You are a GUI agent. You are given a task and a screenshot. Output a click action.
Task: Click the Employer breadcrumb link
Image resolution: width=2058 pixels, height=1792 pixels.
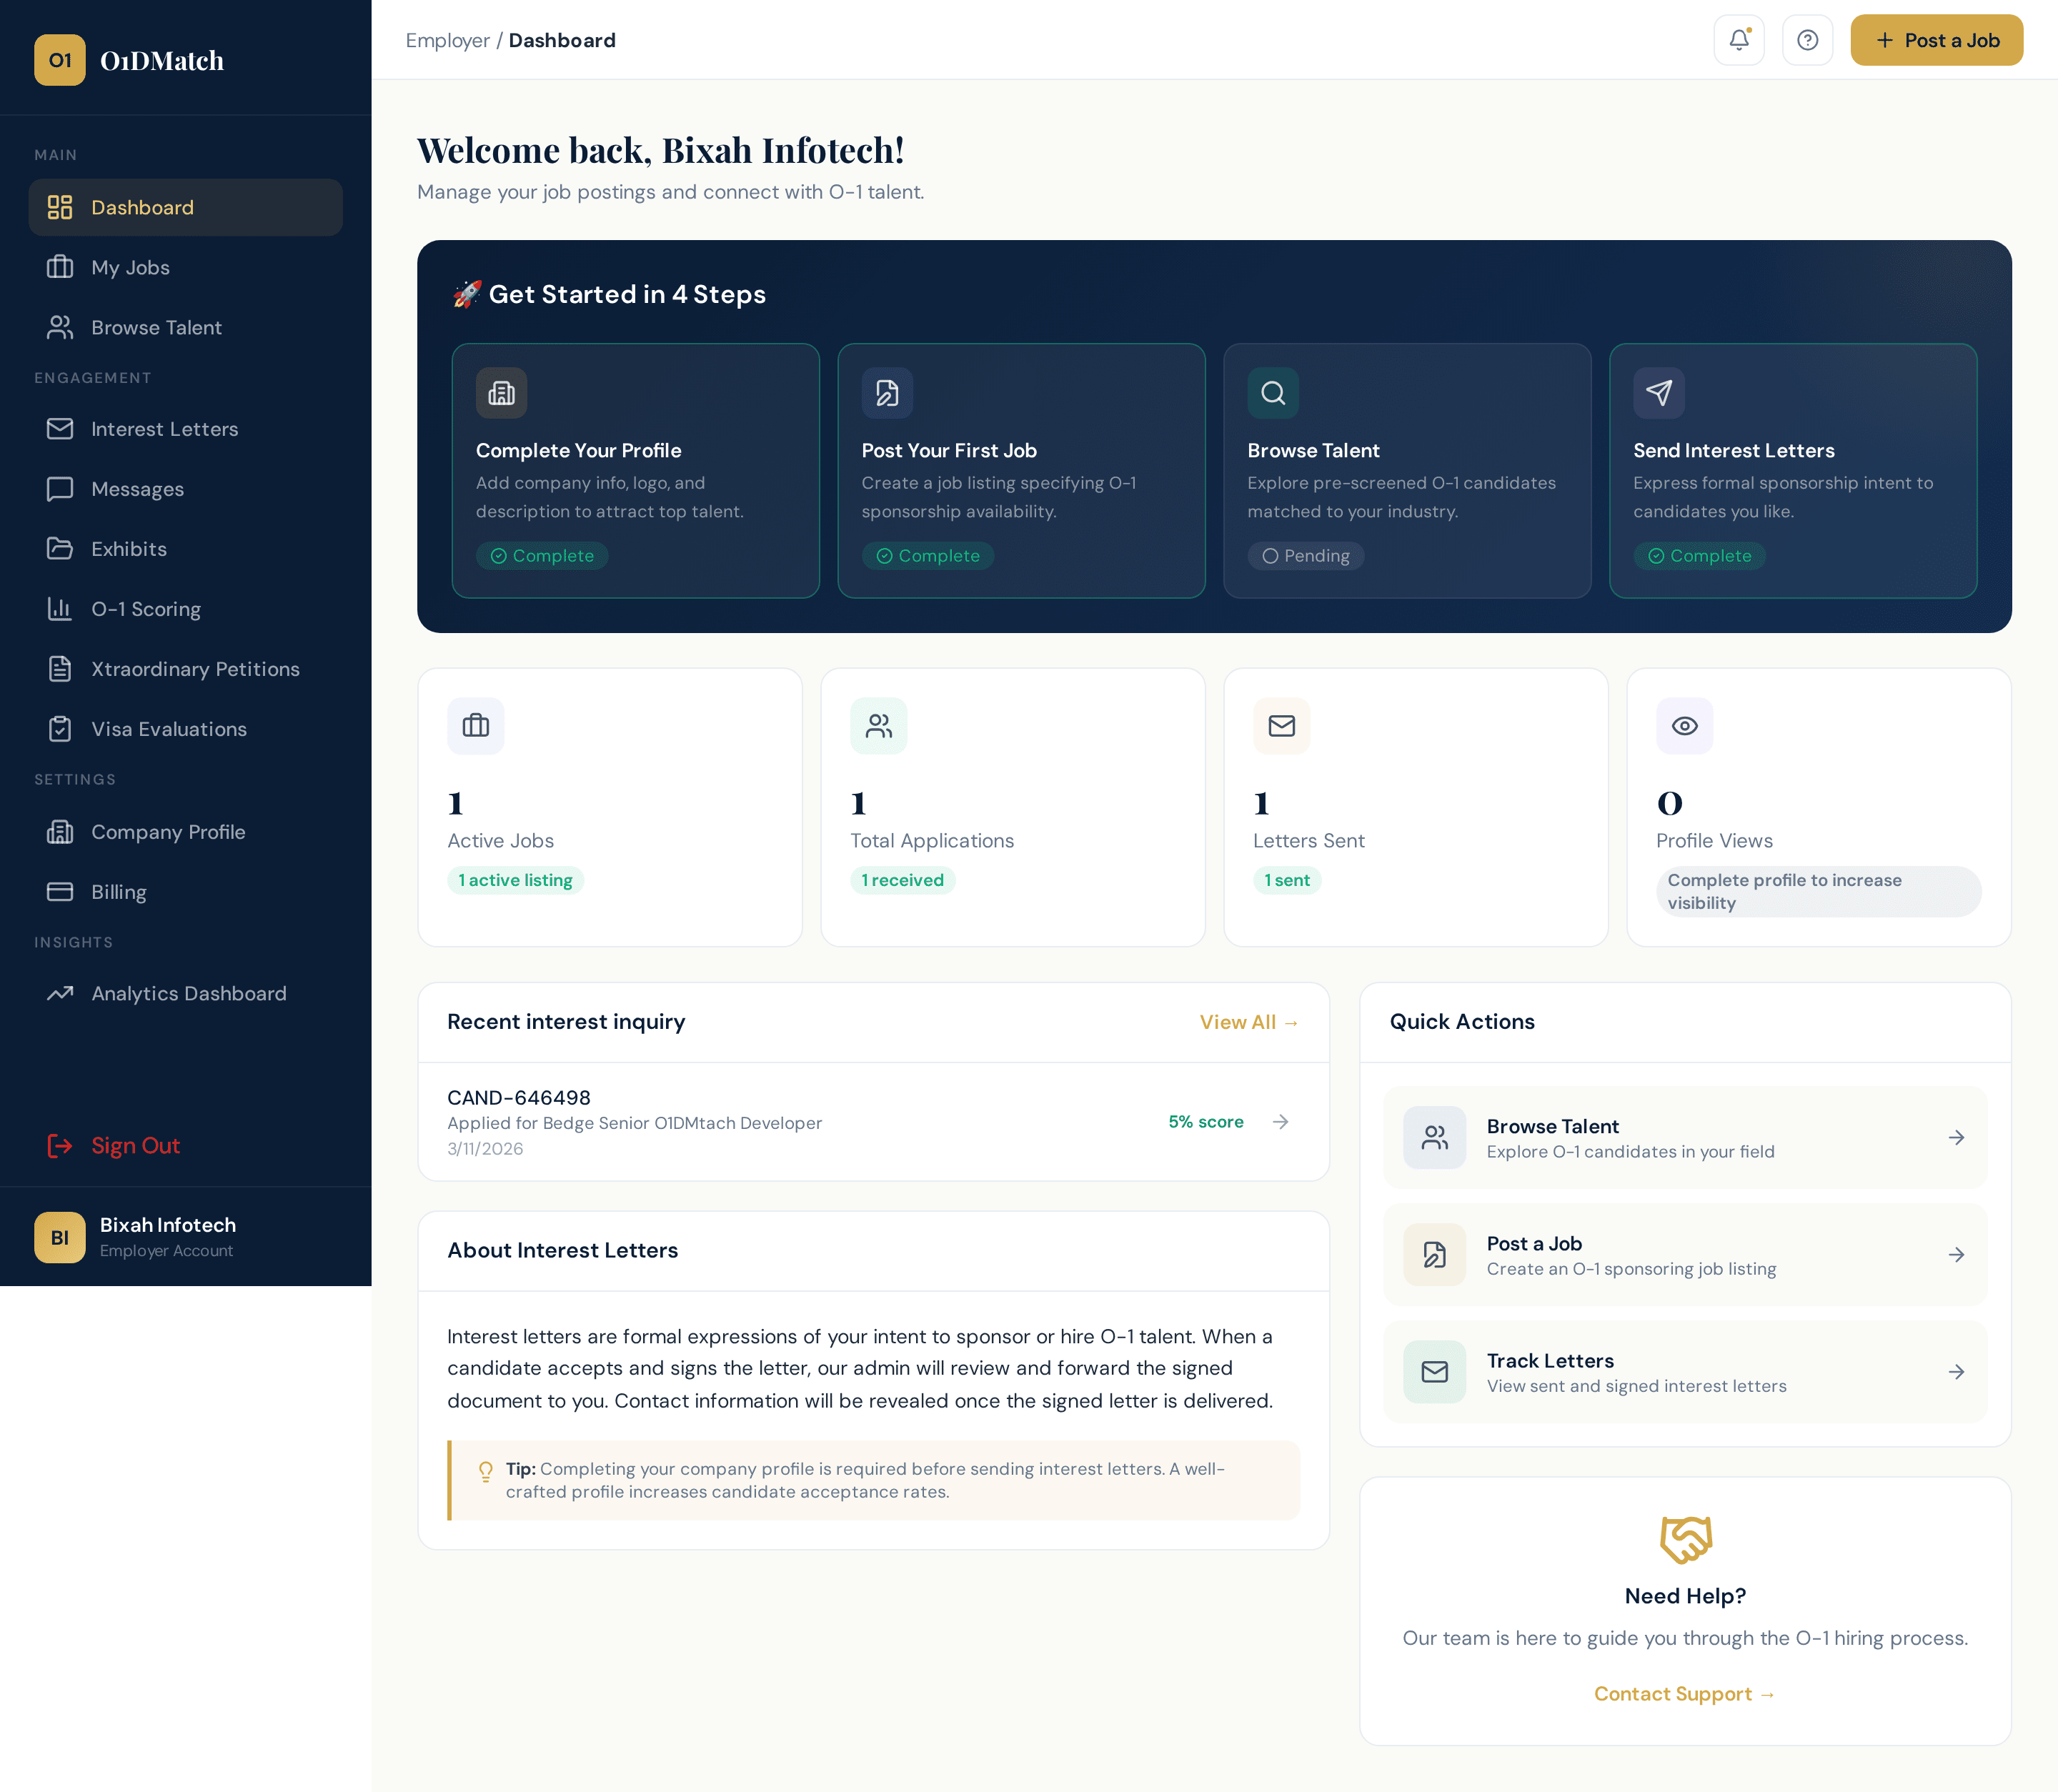pos(447,40)
